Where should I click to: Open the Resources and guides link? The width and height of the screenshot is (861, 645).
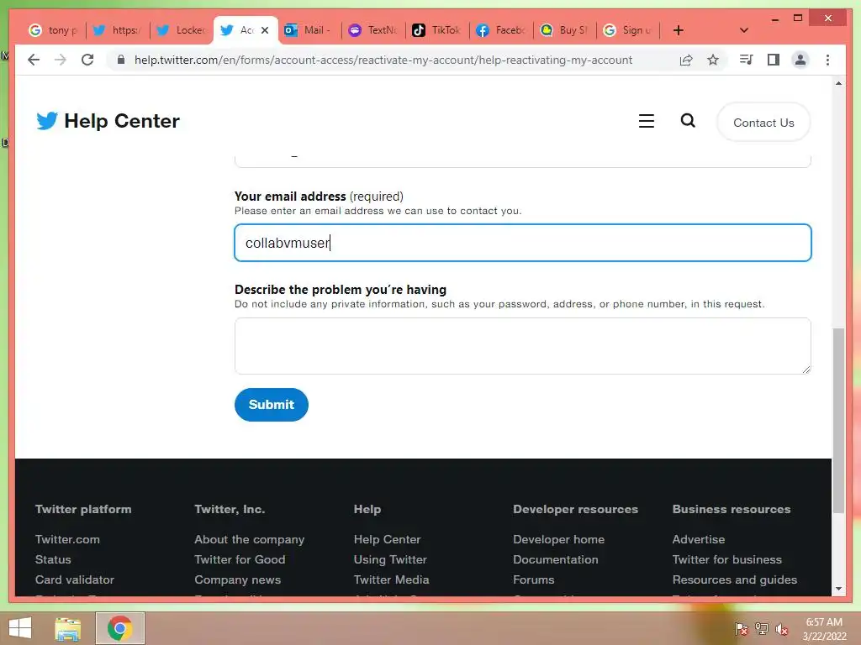[735, 579]
